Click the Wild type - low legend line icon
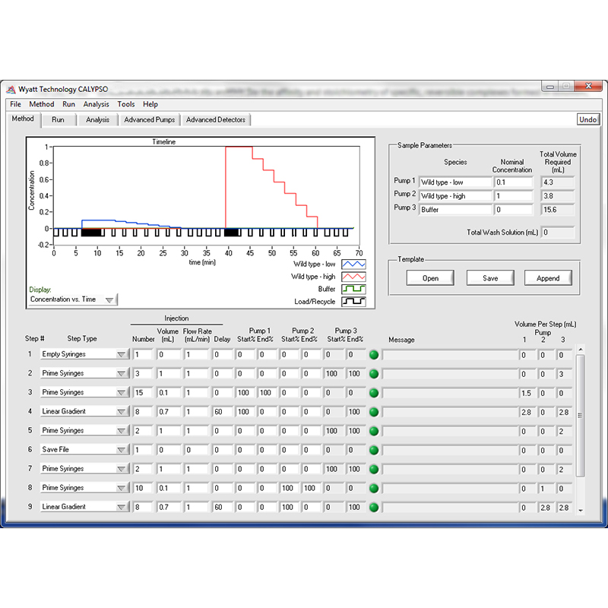This screenshot has width=608, height=608. coord(353,264)
